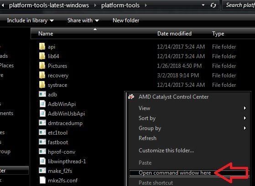Select the fastboot executable icon
Viewport: 255px width, 186px height.
(x=42, y=142)
